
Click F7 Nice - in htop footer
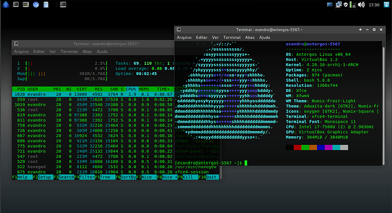[x=147, y=177]
